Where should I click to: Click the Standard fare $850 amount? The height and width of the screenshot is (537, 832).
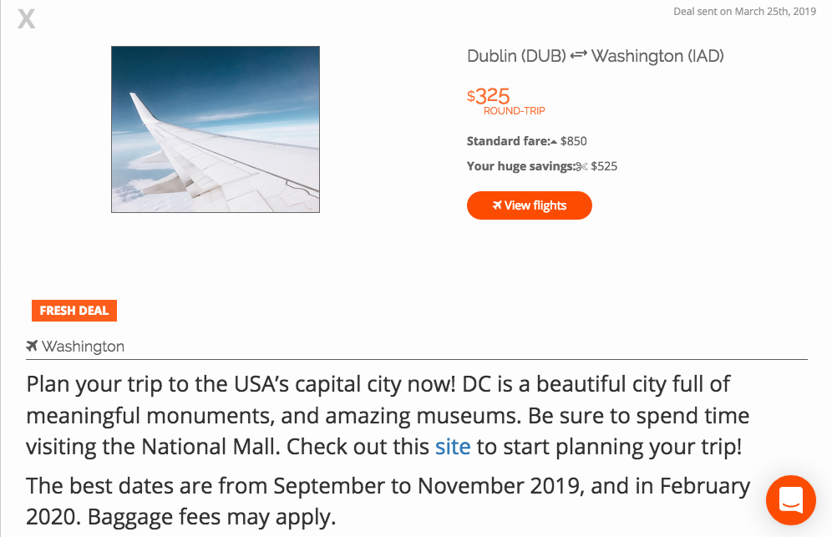point(574,141)
